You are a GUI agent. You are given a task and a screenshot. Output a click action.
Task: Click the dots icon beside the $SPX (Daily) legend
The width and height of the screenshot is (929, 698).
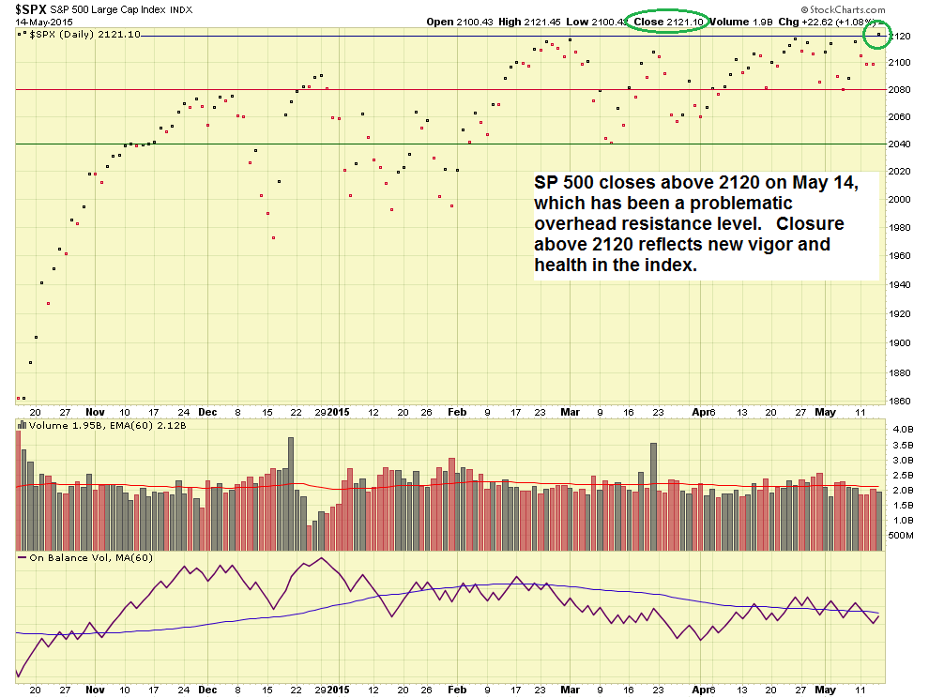[22, 35]
